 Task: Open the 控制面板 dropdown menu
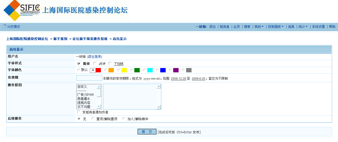[x=275, y=27]
